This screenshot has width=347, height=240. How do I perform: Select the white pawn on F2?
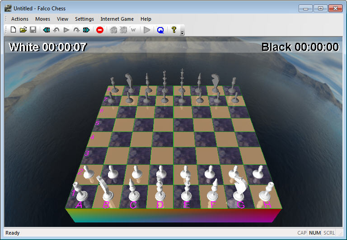coord(209,172)
